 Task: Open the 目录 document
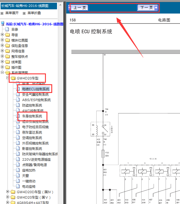coord(15,29)
